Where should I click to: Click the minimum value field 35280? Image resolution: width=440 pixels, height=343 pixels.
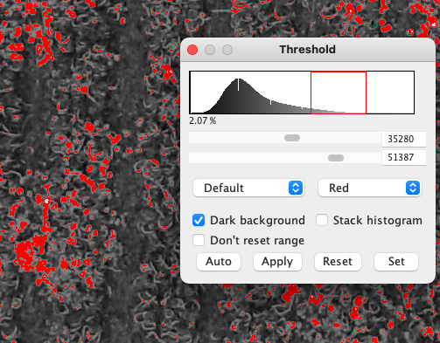[x=404, y=139]
